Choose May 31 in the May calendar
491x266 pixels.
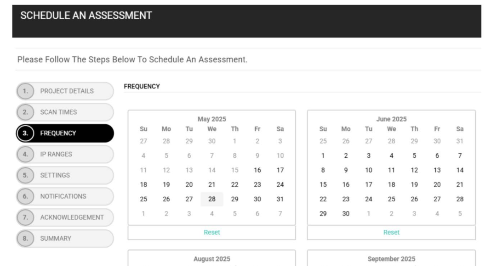pos(280,199)
